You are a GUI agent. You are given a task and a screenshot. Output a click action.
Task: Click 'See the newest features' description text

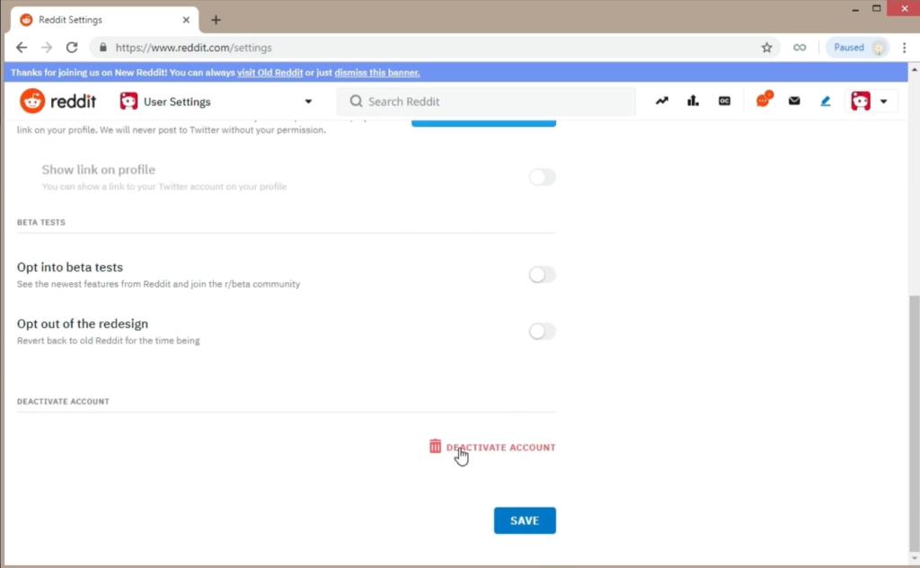coord(158,284)
